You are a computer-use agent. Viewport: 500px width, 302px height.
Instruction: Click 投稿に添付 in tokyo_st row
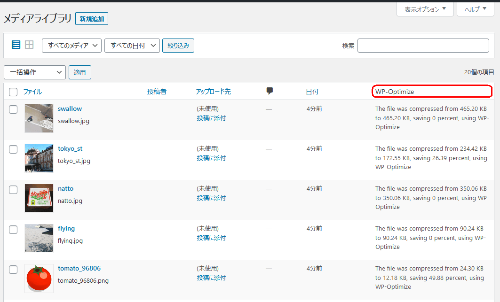(x=211, y=158)
